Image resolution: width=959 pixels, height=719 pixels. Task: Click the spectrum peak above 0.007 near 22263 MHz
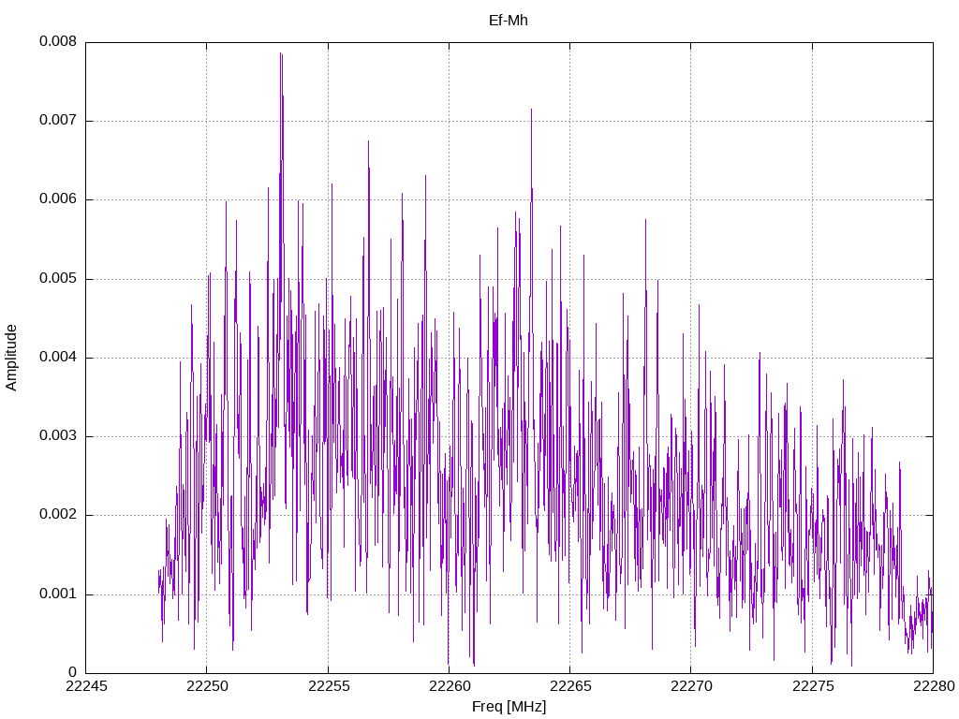point(532,110)
